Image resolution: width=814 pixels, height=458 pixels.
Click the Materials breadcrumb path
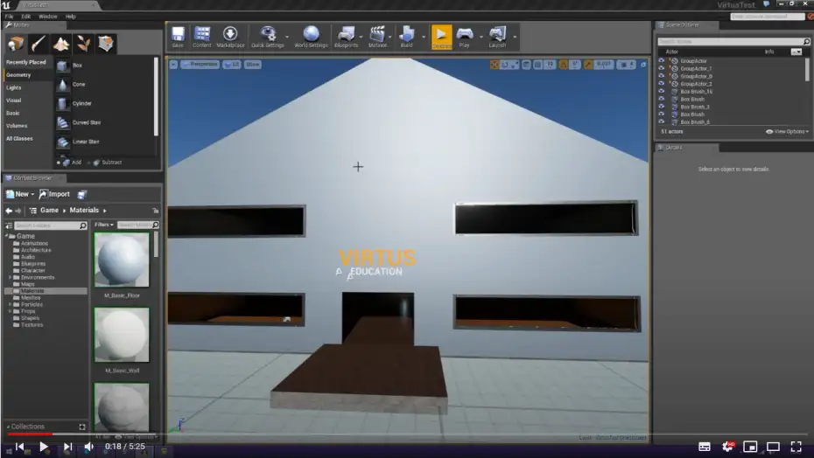click(84, 211)
